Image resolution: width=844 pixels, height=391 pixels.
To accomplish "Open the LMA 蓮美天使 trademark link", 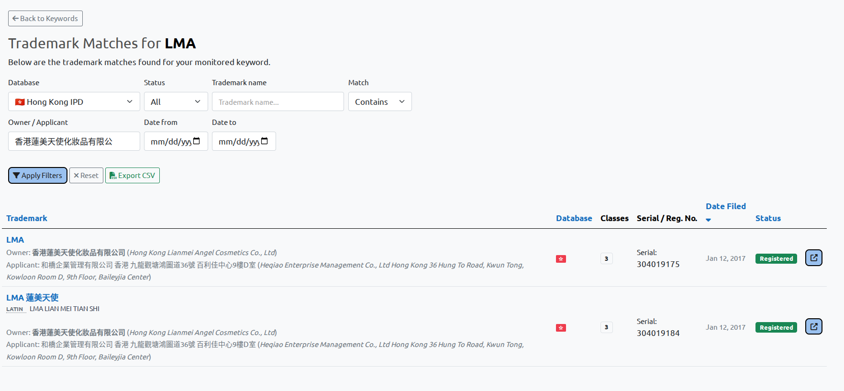I will 33,298.
